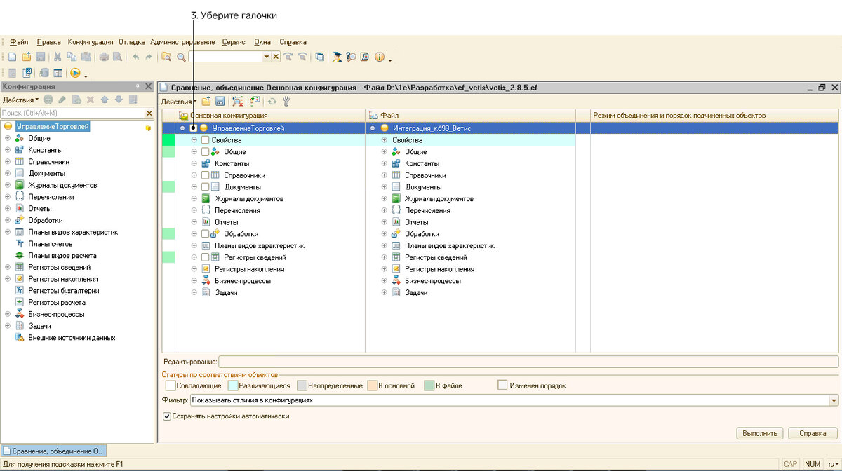Open the Фильтр dropdown list
Viewport: 842px width, 471px height.
(x=834, y=400)
